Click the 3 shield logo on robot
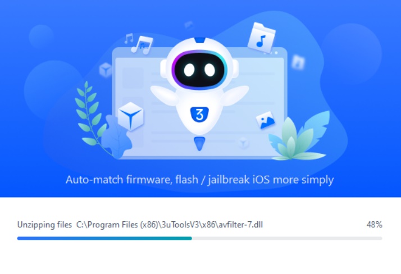The image size is (401, 274). click(199, 114)
